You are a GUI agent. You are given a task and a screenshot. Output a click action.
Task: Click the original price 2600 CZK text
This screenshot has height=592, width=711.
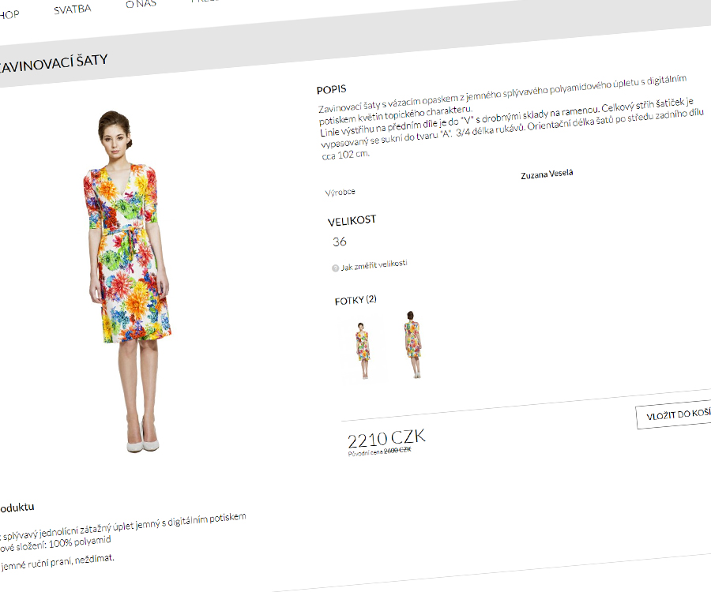397,450
